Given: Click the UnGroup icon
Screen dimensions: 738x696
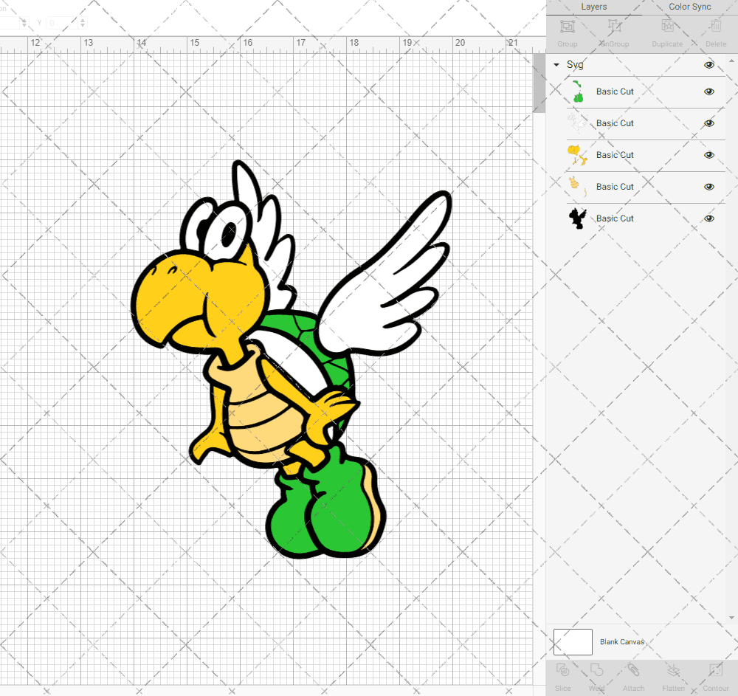Looking at the screenshot, I should [614, 27].
